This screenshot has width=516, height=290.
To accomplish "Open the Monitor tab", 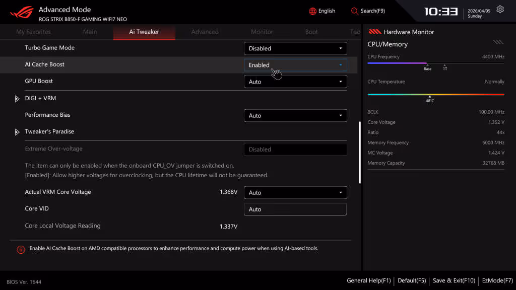I will (262, 31).
